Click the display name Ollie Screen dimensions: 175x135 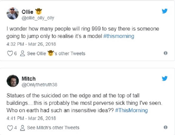tap(27, 11)
